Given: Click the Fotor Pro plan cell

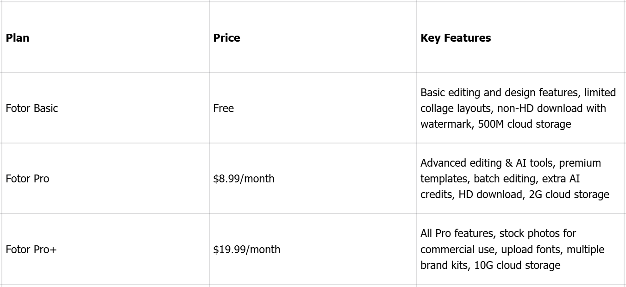Looking at the screenshot, I should coord(27,179).
